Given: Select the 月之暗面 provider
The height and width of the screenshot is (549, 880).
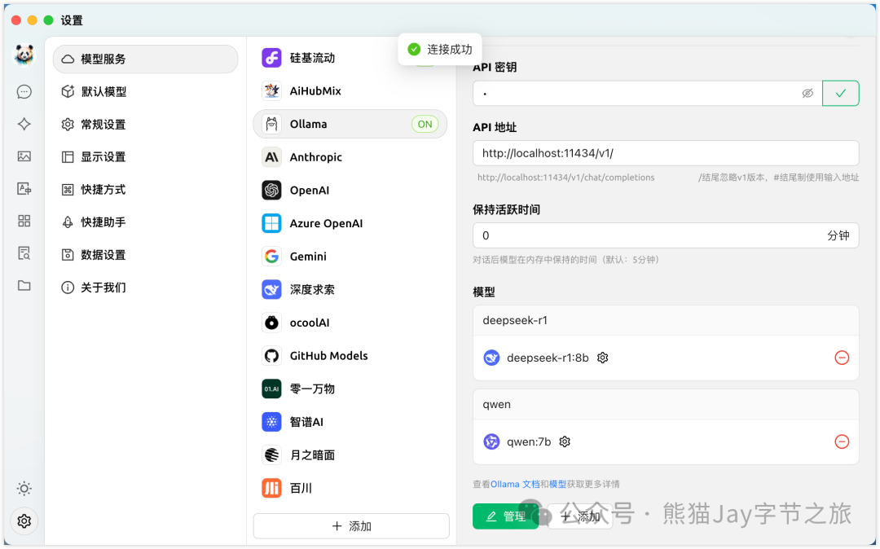Looking at the screenshot, I should tap(350, 455).
